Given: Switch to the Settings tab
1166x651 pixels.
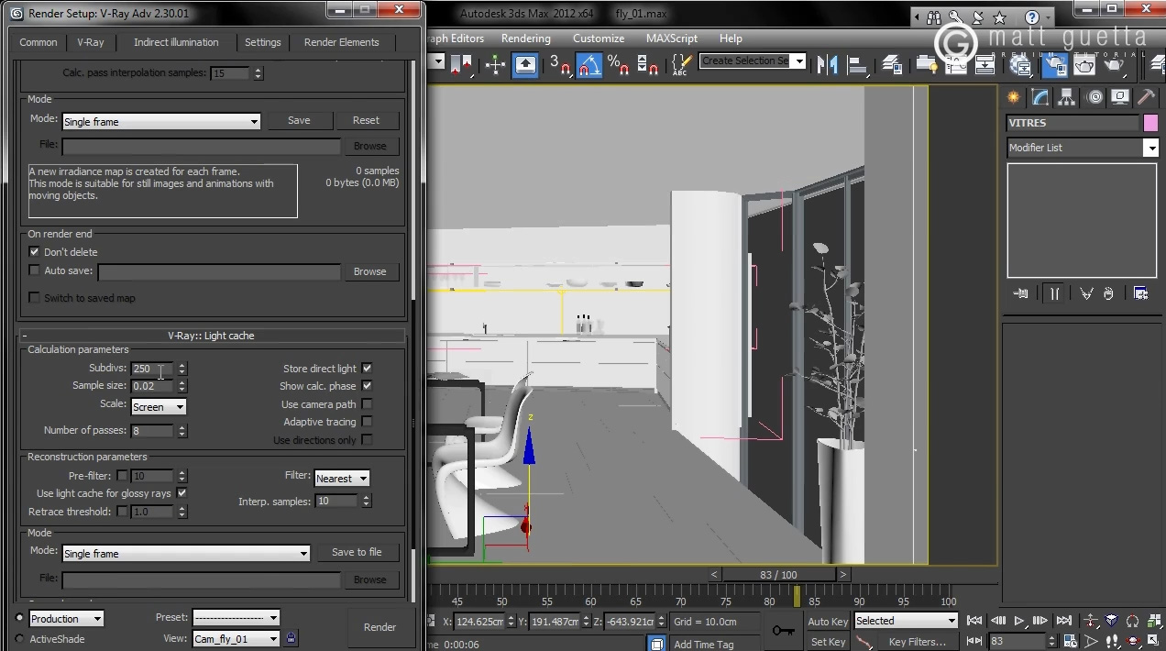Looking at the screenshot, I should tap(263, 42).
